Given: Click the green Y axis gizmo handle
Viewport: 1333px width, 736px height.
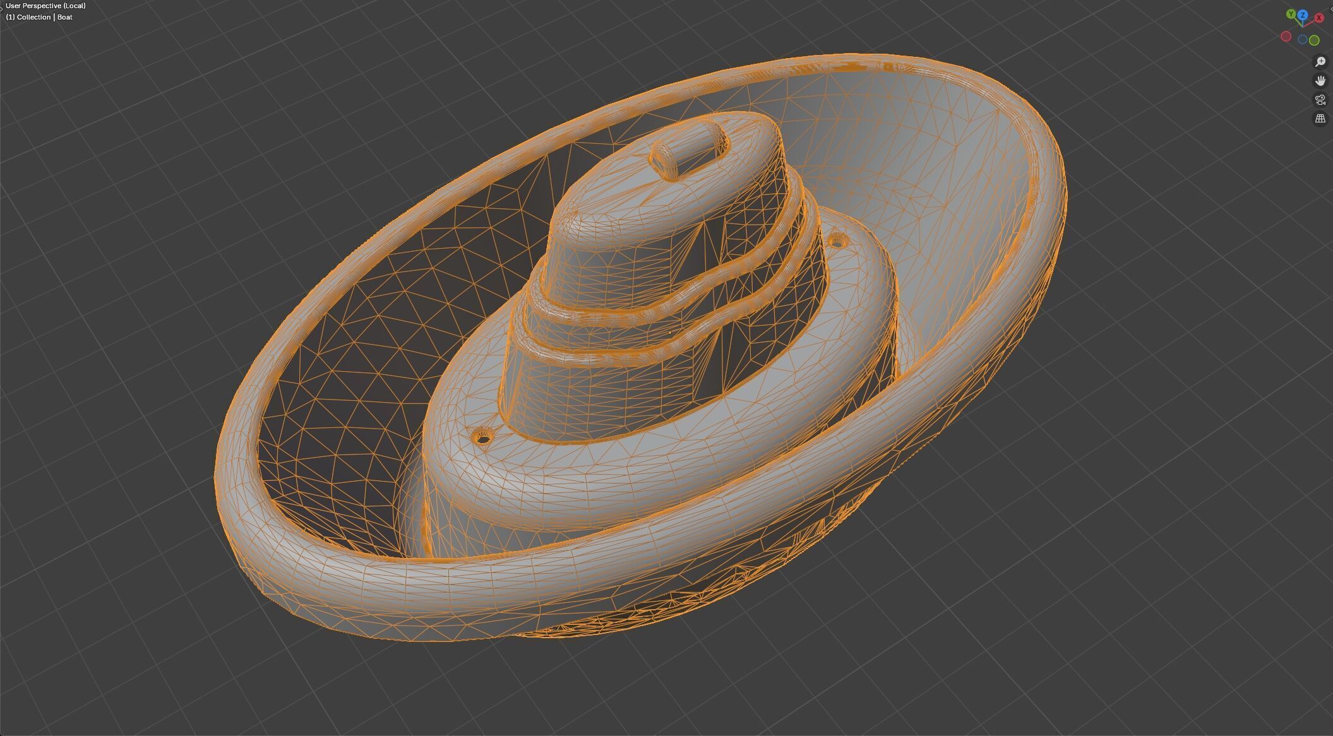Looking at the screenshot, I should pos(1291,14).
